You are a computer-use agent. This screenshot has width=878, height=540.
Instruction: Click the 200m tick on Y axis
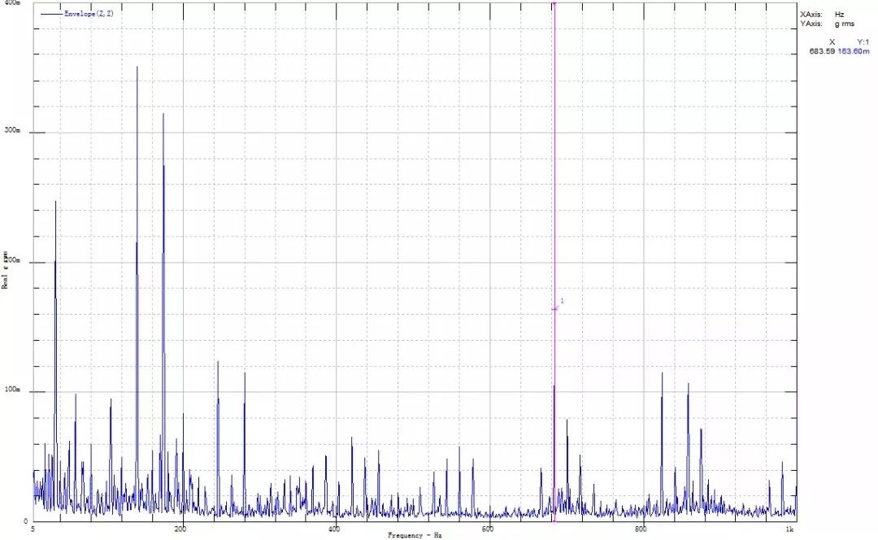11,260
